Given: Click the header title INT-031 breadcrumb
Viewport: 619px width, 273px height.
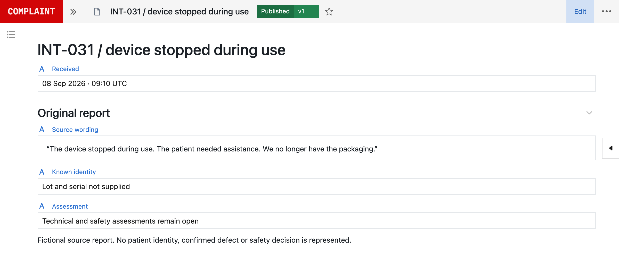Looking at the screenshot, I should coord(179,12).
